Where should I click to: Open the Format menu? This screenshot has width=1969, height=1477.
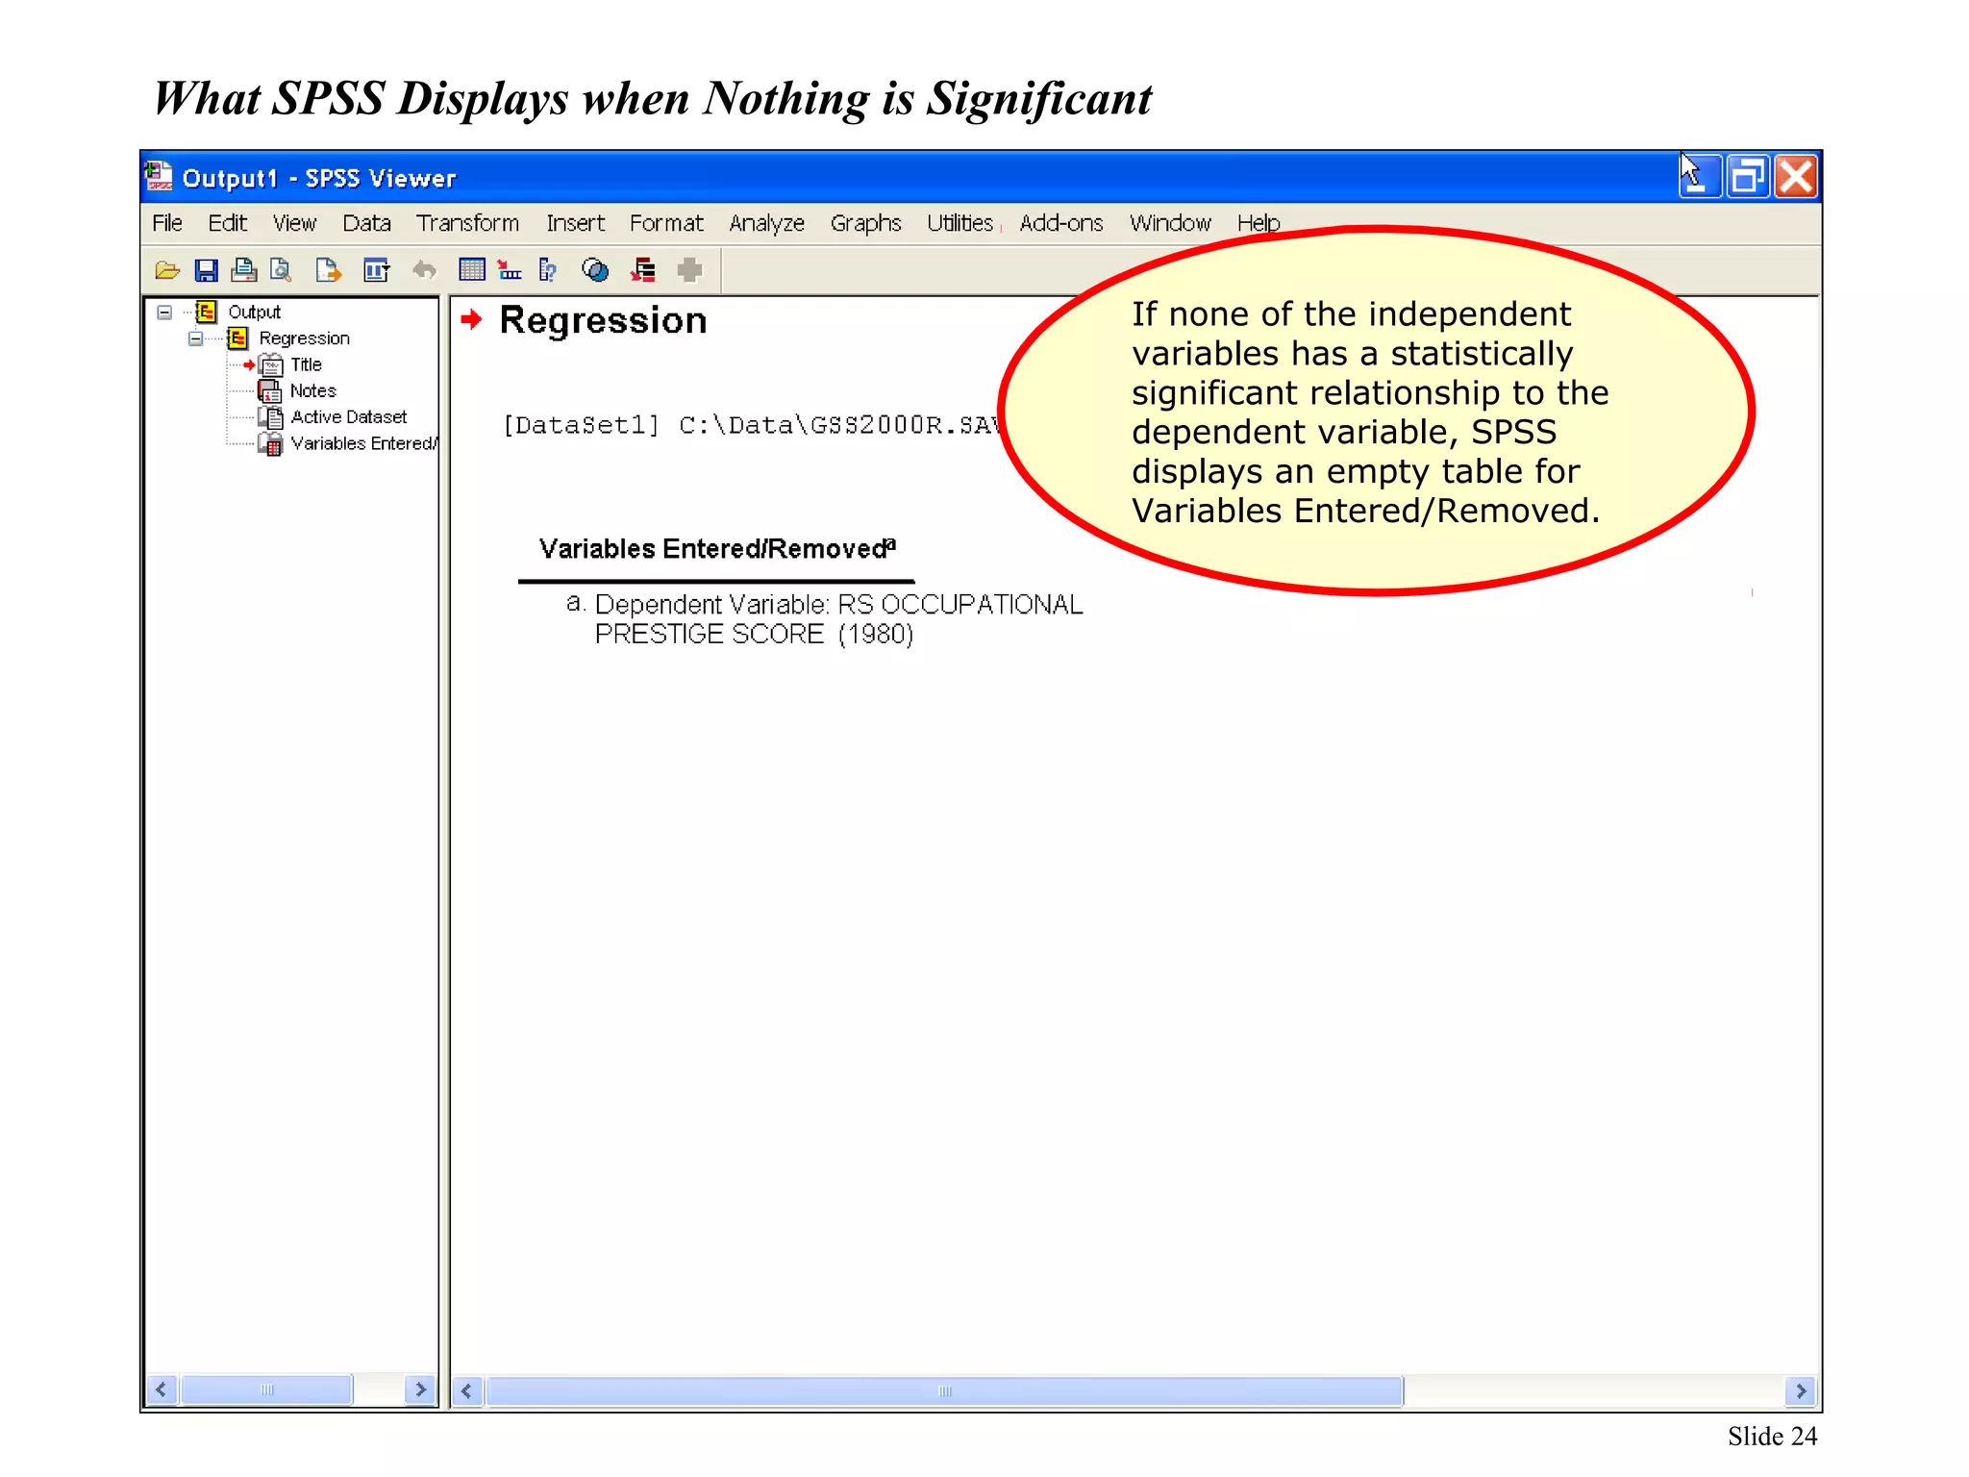coord(666,223)
